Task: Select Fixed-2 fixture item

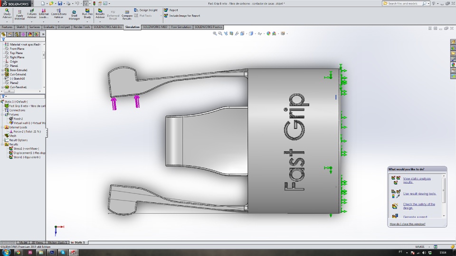Action: (x=16, y=119)
